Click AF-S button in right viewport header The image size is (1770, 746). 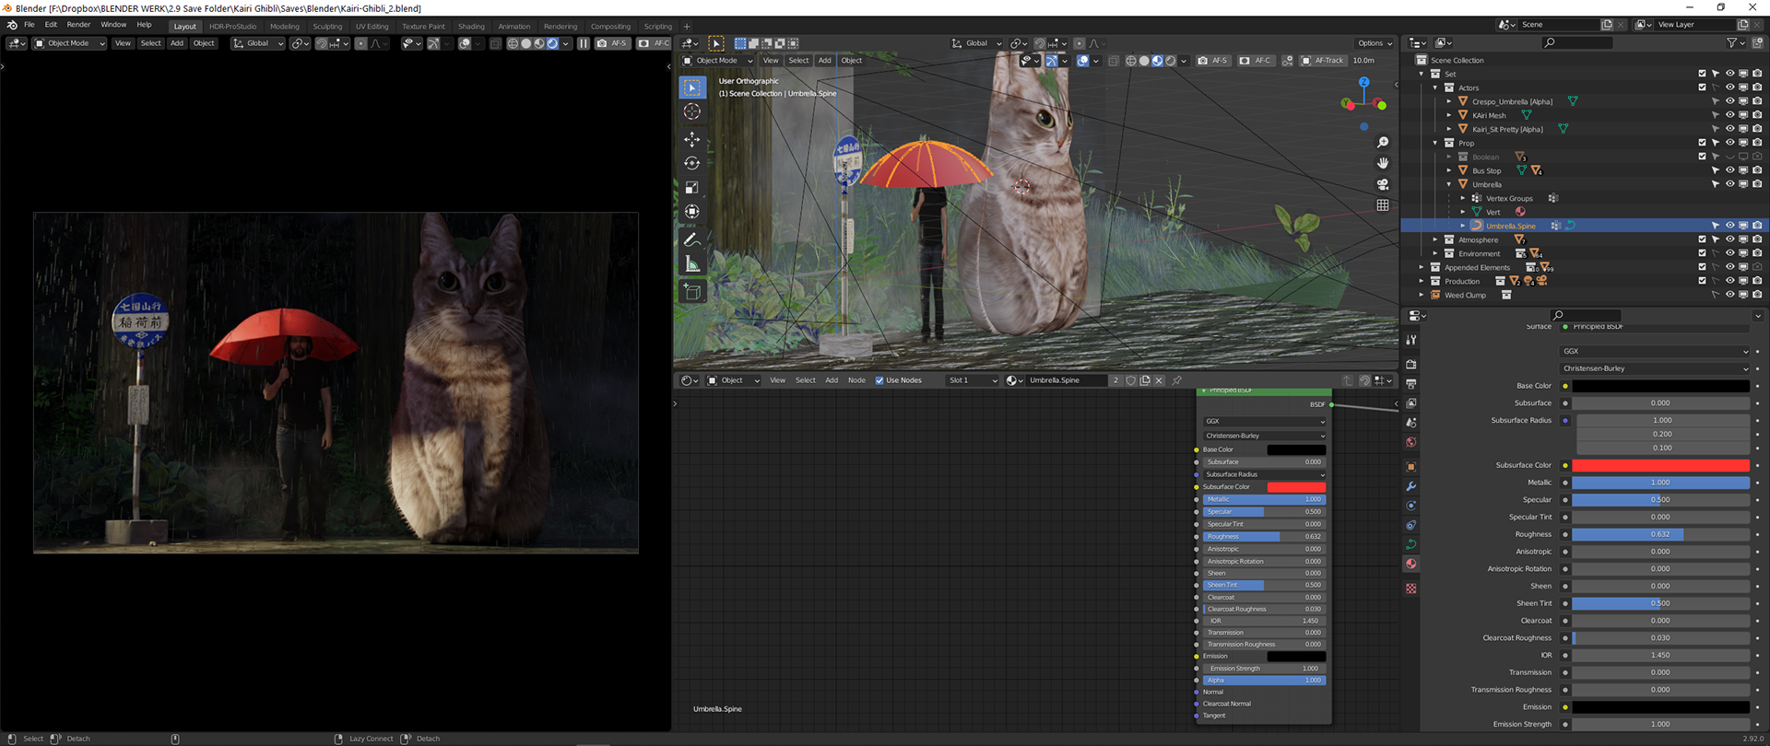click(x=1212, y=61)
